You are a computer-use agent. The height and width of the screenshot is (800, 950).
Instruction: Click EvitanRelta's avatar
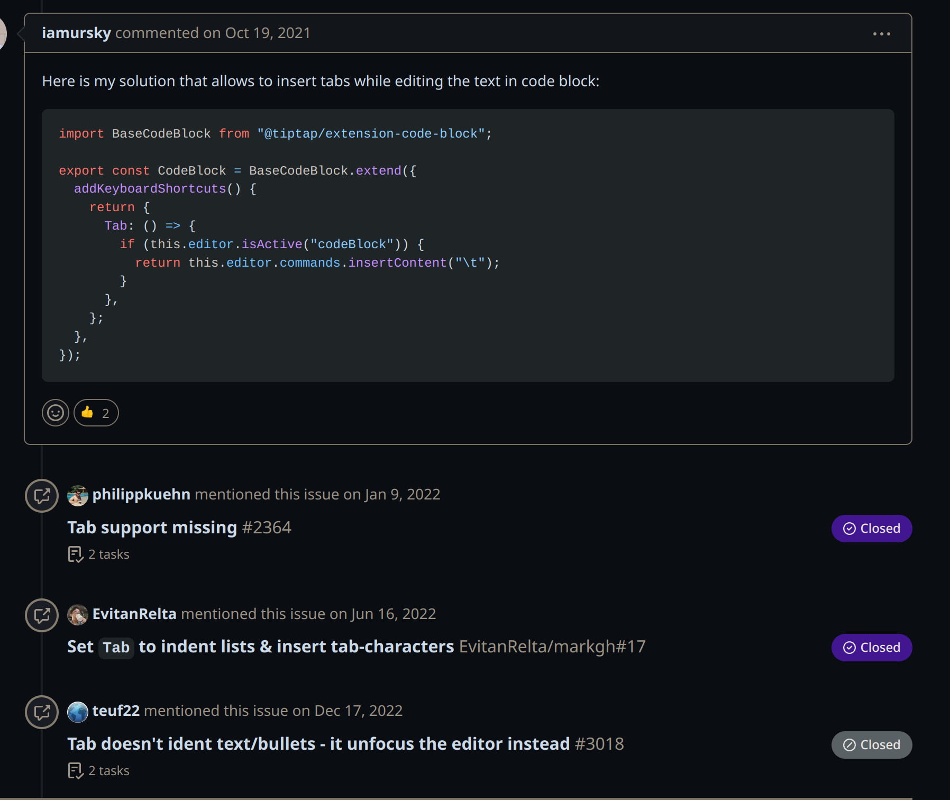tap(77, 615)
